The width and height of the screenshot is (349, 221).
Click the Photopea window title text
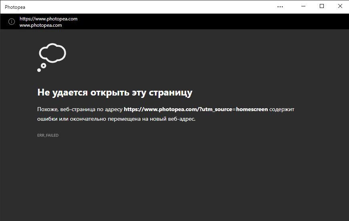pyautogui.click(x=15, y=7)
